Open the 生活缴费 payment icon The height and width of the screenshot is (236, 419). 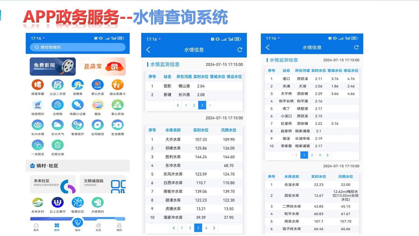[x=118, y=125]
